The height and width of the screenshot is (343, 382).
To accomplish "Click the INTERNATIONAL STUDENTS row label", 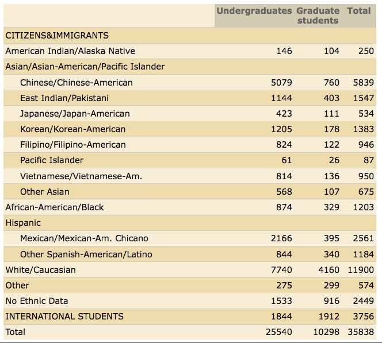I will [x=64, y=317].
